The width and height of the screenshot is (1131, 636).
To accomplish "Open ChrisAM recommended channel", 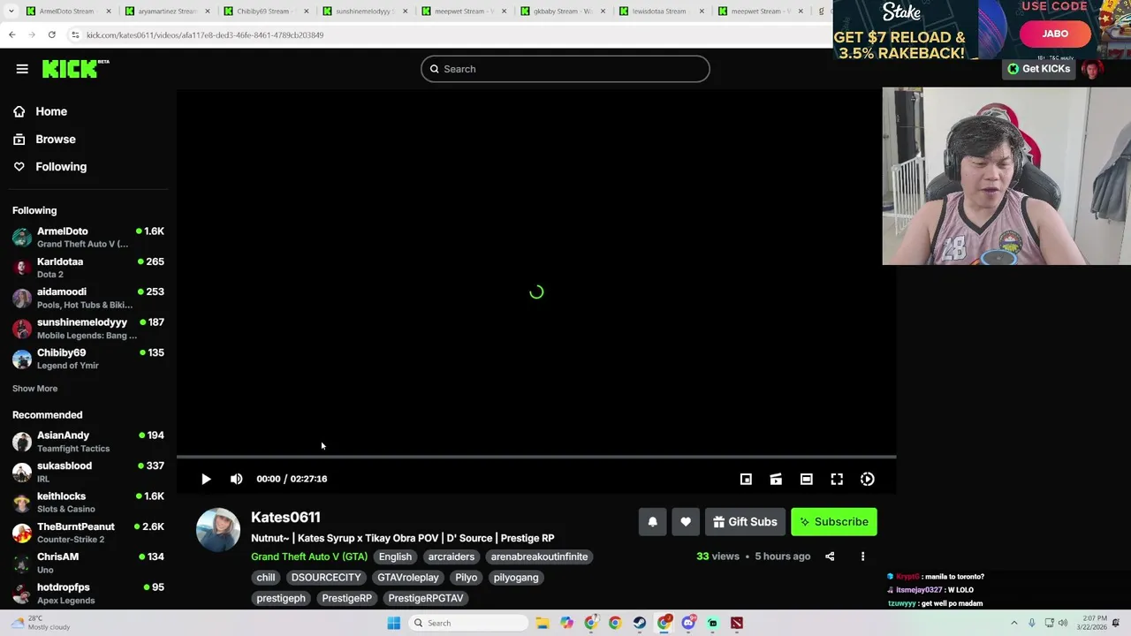I will [x=88, y=563].
